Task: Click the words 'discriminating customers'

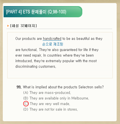Action: coord(36,67)
